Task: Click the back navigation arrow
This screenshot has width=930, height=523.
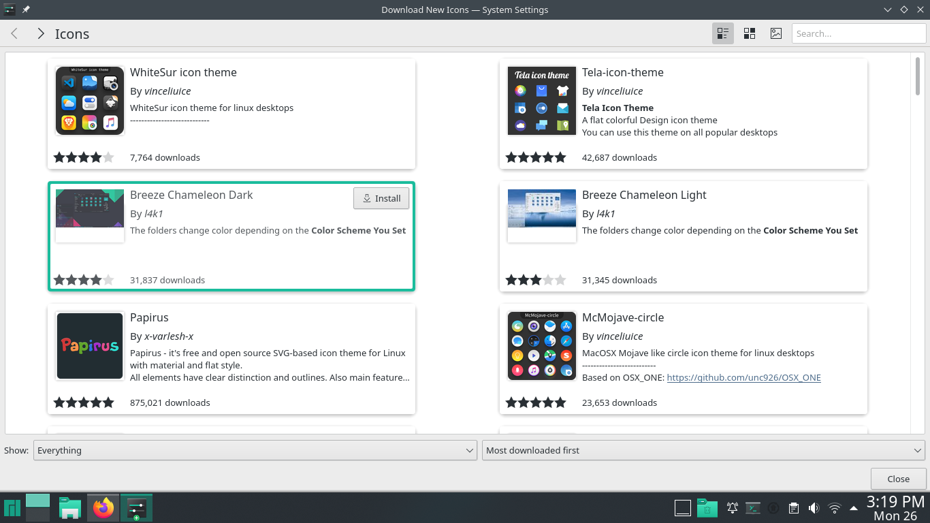Action: (14, 33)
